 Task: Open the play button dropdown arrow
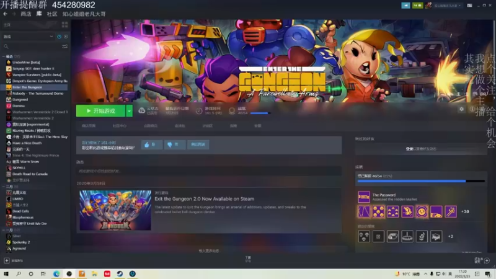[x=129, y=111]
